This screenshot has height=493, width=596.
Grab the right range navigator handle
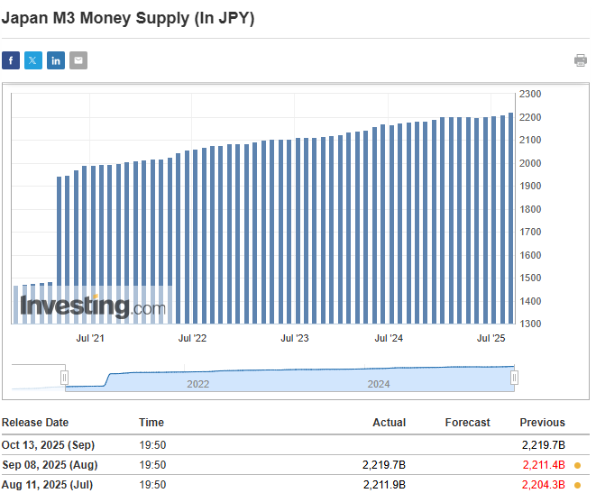[514, 378]
